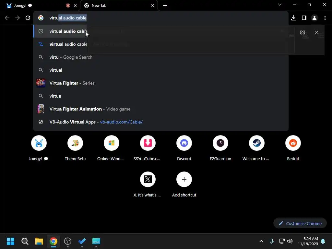Open the tab search chevron

click(280, 5)
